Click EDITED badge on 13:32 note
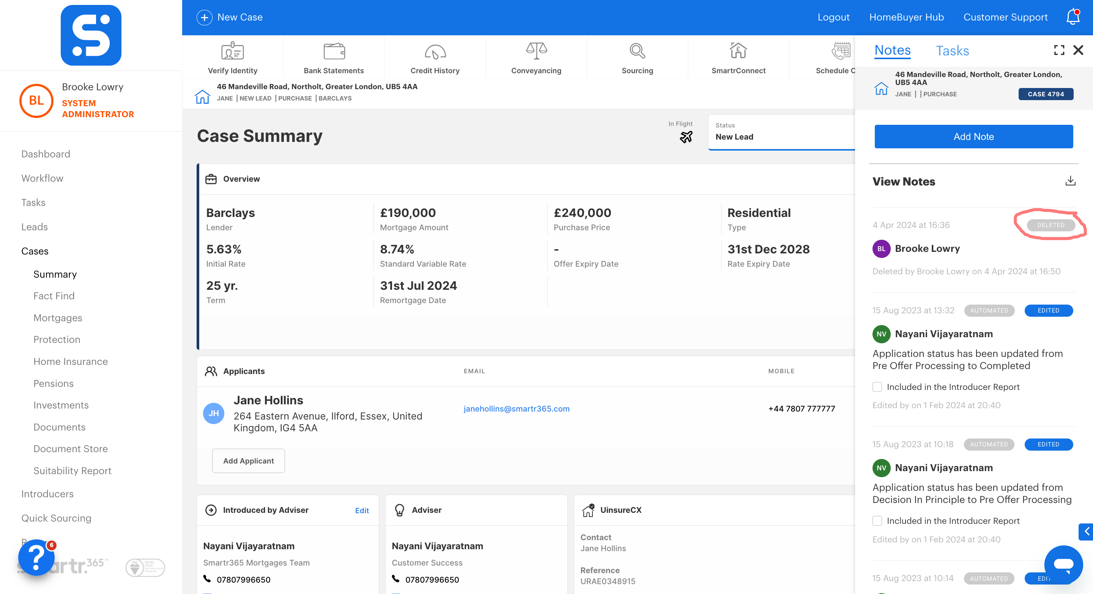1093x594 pixels. pyautogui.click(x=1049, y=310)
